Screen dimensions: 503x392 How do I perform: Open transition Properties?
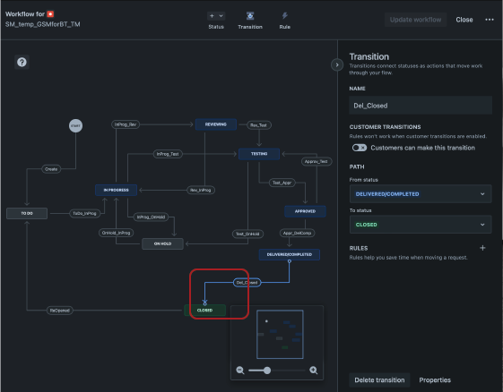(x=435, y=380)
